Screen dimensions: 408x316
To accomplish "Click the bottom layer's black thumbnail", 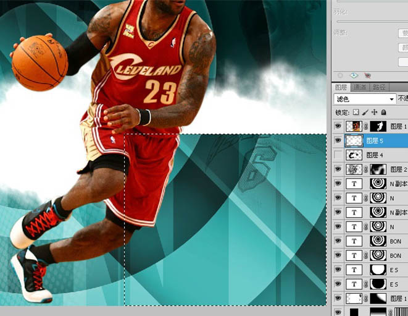I will click(x=354, y=312).
